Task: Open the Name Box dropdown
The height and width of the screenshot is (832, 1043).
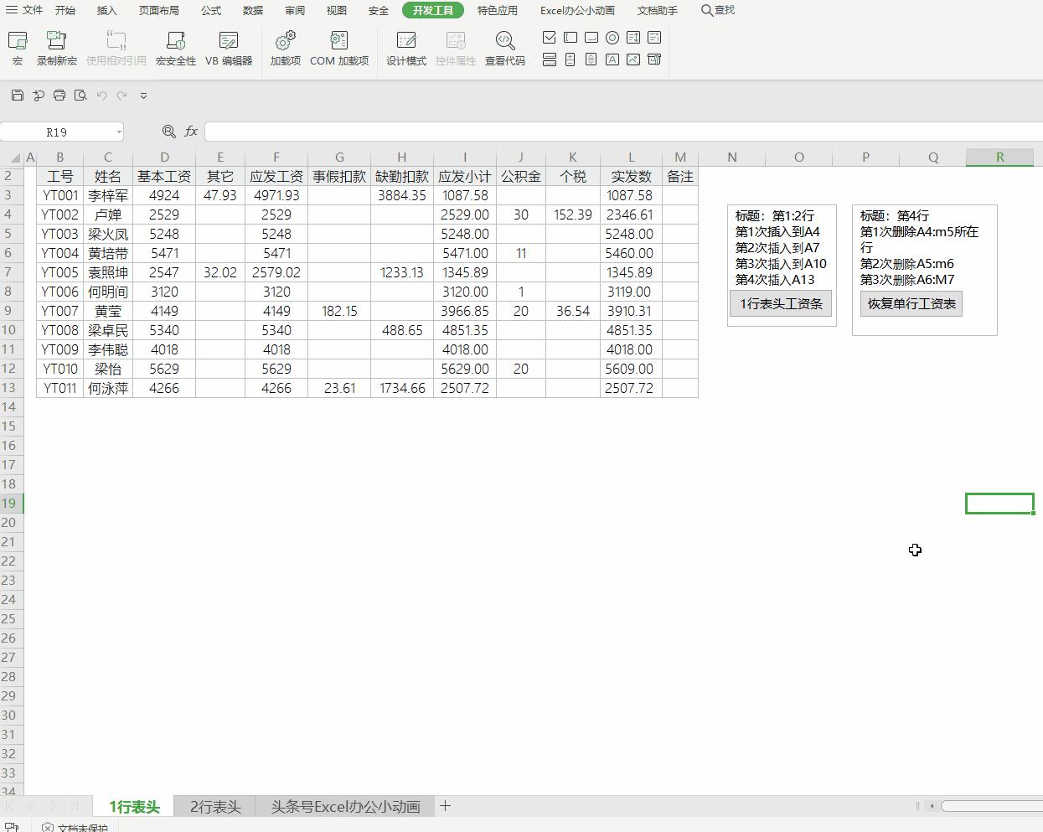Action: pyautogui.click(x=120, y=132)
